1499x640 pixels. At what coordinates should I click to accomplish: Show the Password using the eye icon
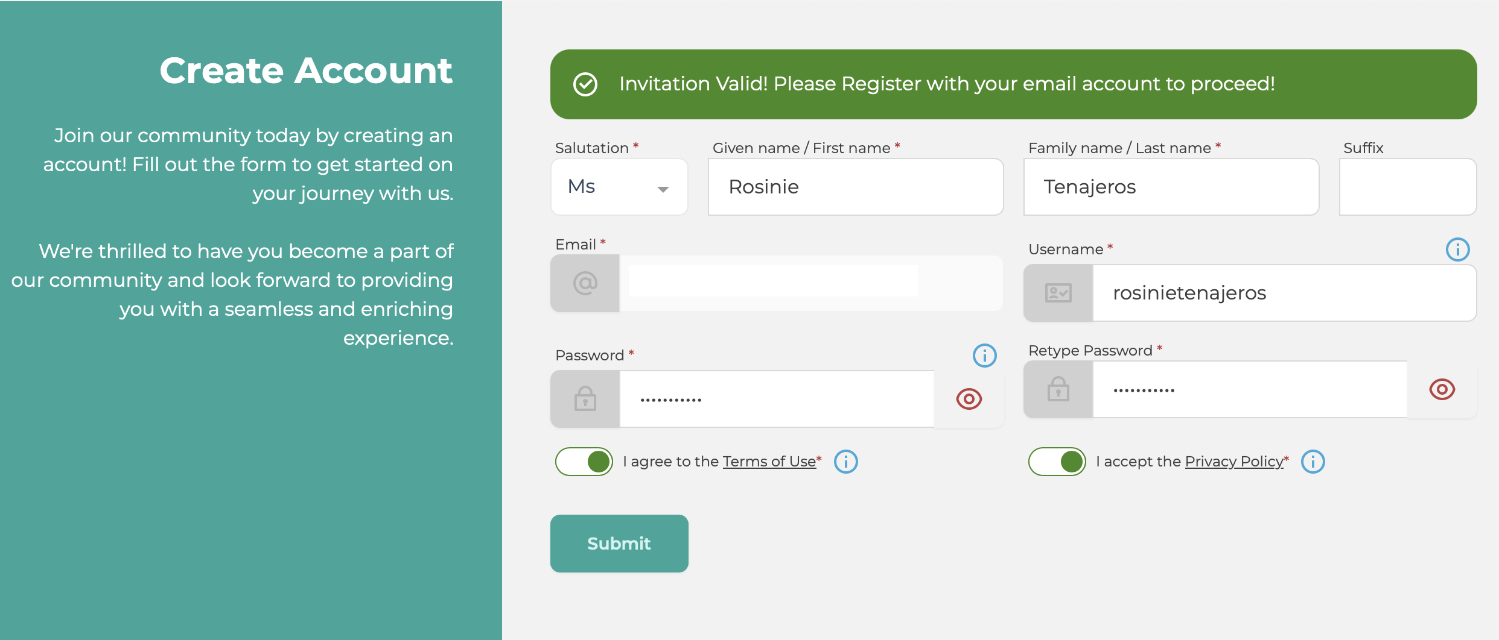pos(969,399)
